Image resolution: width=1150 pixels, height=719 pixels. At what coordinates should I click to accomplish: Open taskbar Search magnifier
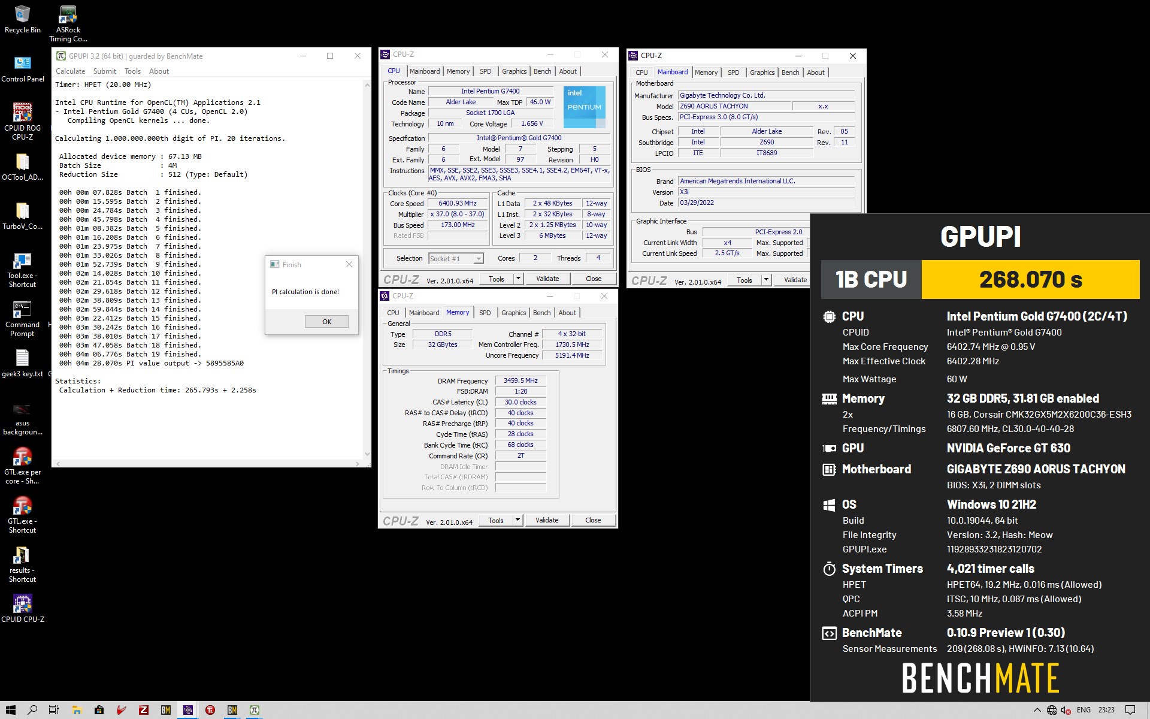coord(32,710)
